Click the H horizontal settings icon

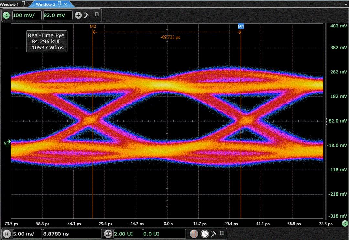pos(6,234)
